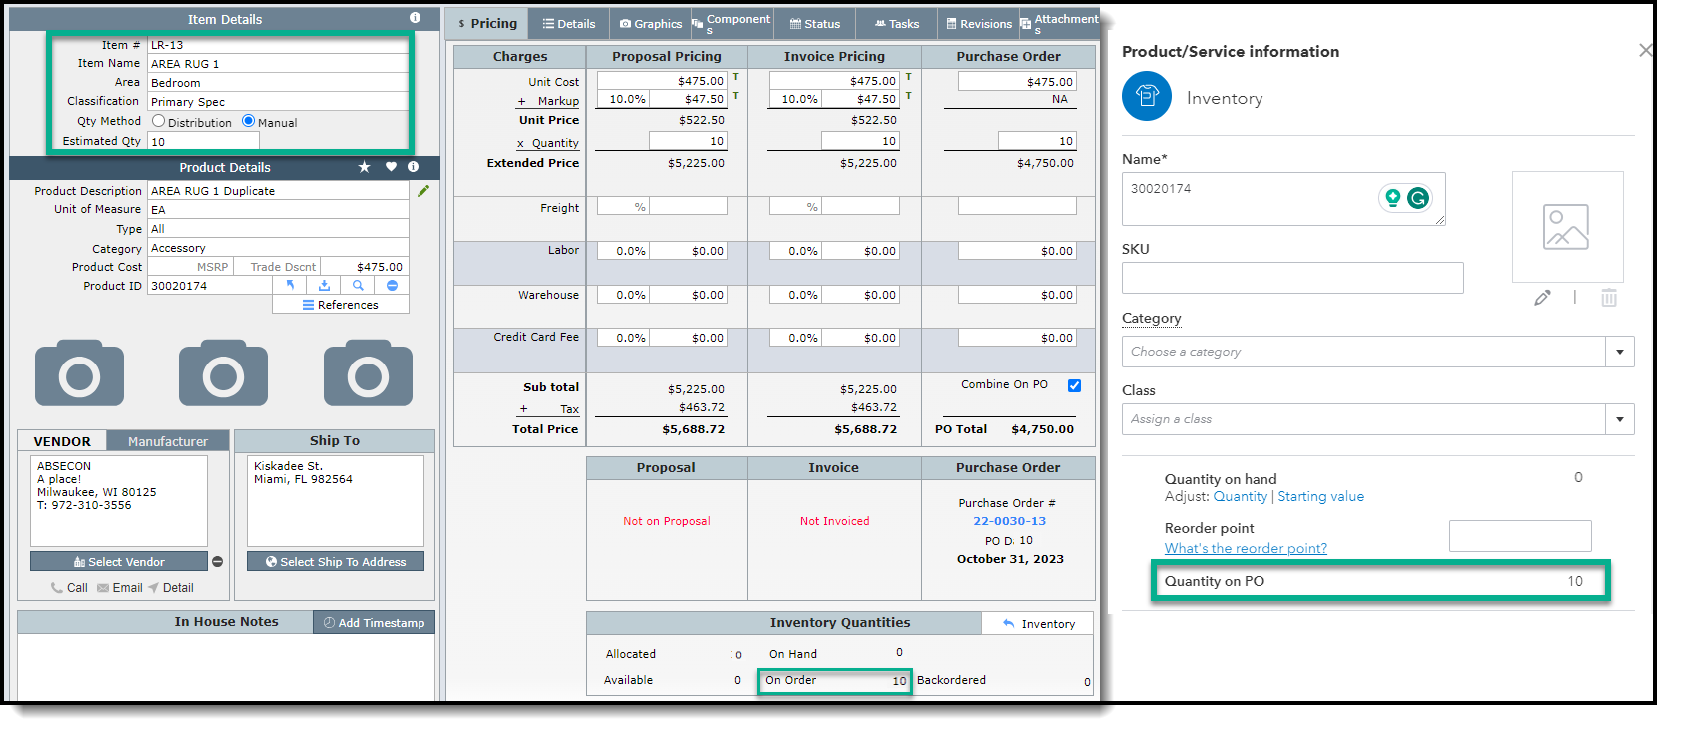
Task: Click the Estimated Qty field
Action: tap(203, 141)
